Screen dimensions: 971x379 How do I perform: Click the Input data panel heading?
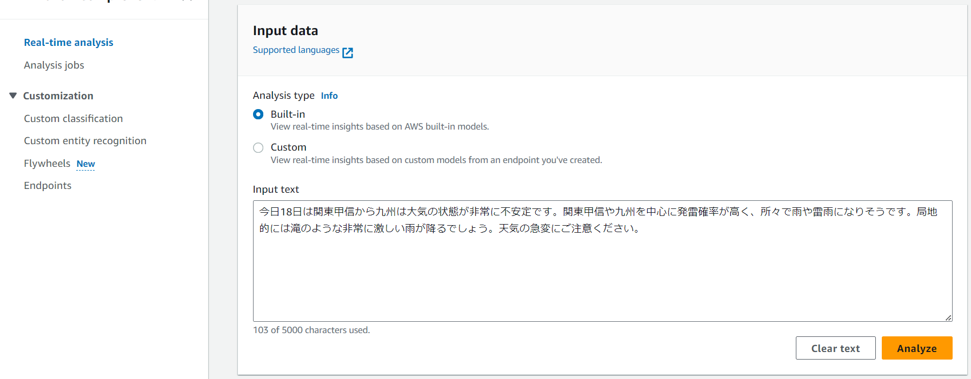tap(285, 31)
